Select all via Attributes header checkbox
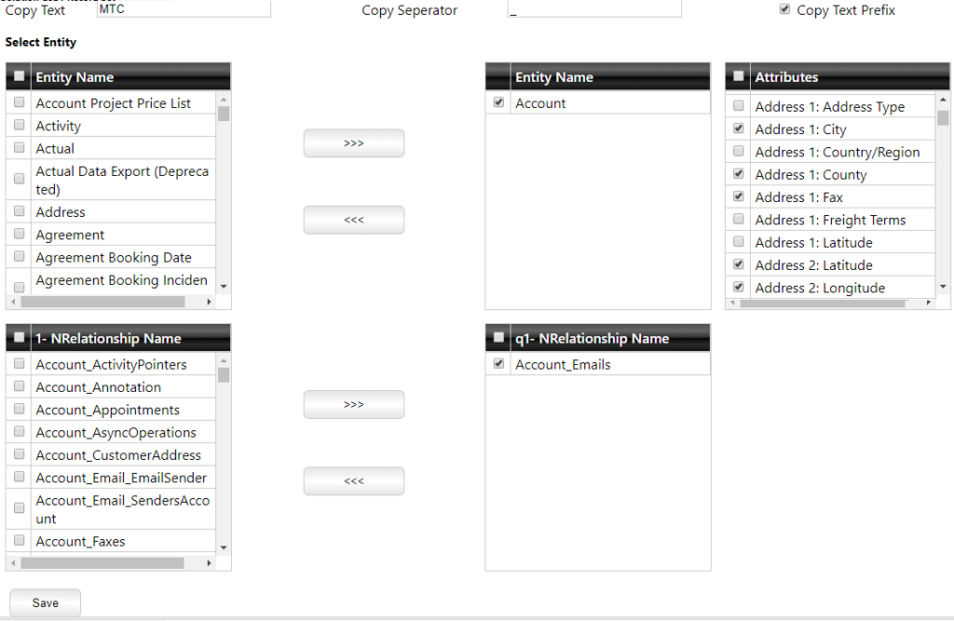 739,76
